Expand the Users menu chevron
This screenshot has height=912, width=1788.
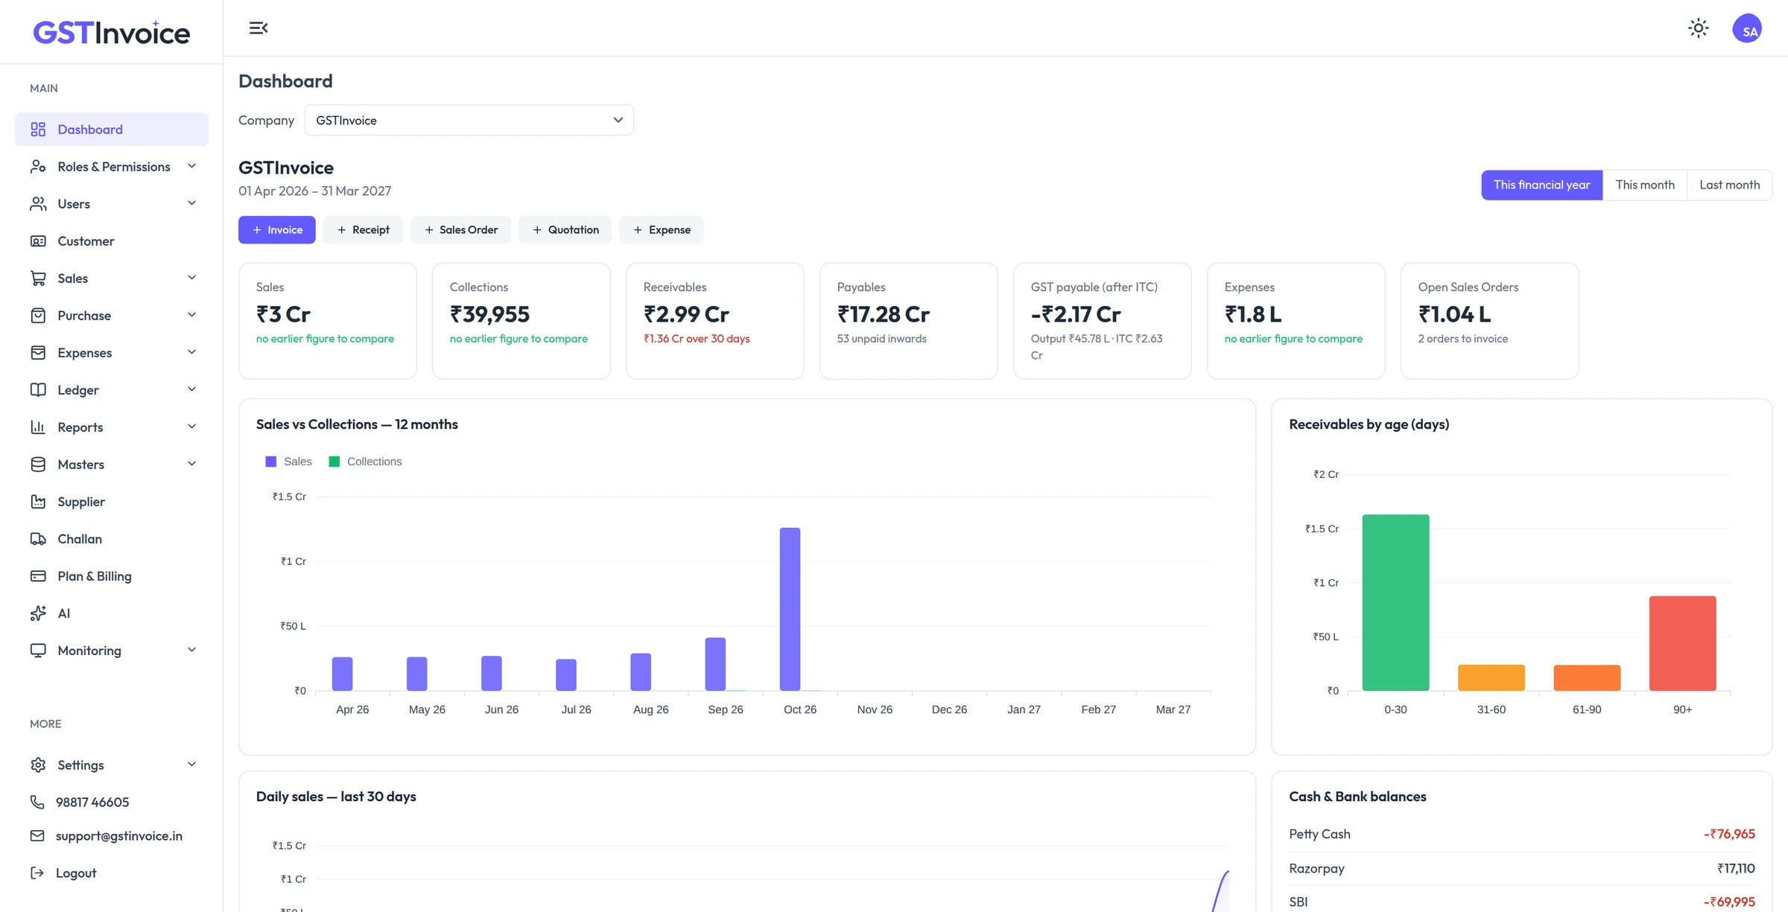tap(191, 203)
